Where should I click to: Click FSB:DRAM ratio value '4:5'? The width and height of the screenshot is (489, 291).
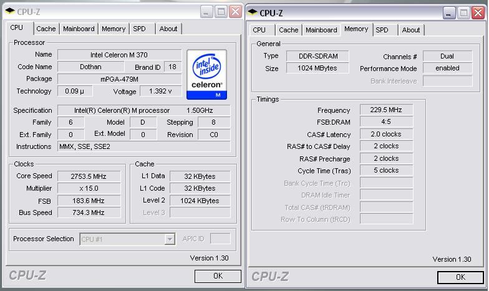387,122
